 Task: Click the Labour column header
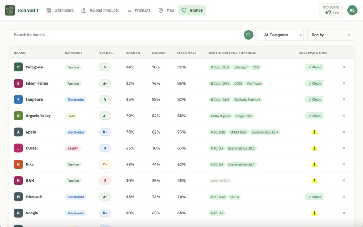159,53
